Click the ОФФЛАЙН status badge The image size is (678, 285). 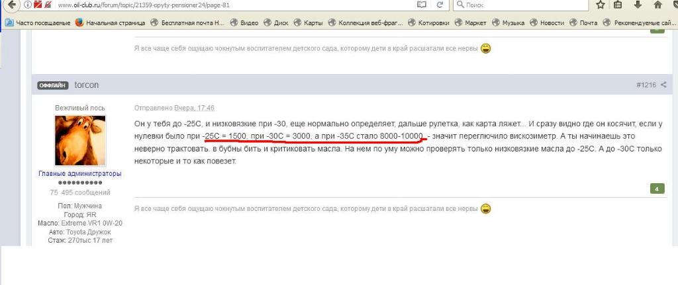pos(53,85)
